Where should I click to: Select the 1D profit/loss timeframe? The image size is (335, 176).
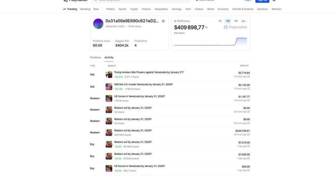click(220, 21)
